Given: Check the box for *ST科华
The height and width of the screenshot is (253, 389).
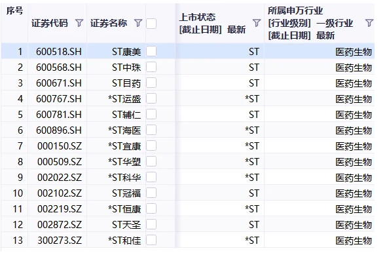Looking at the screenshot, I should (x=151, y=177).
